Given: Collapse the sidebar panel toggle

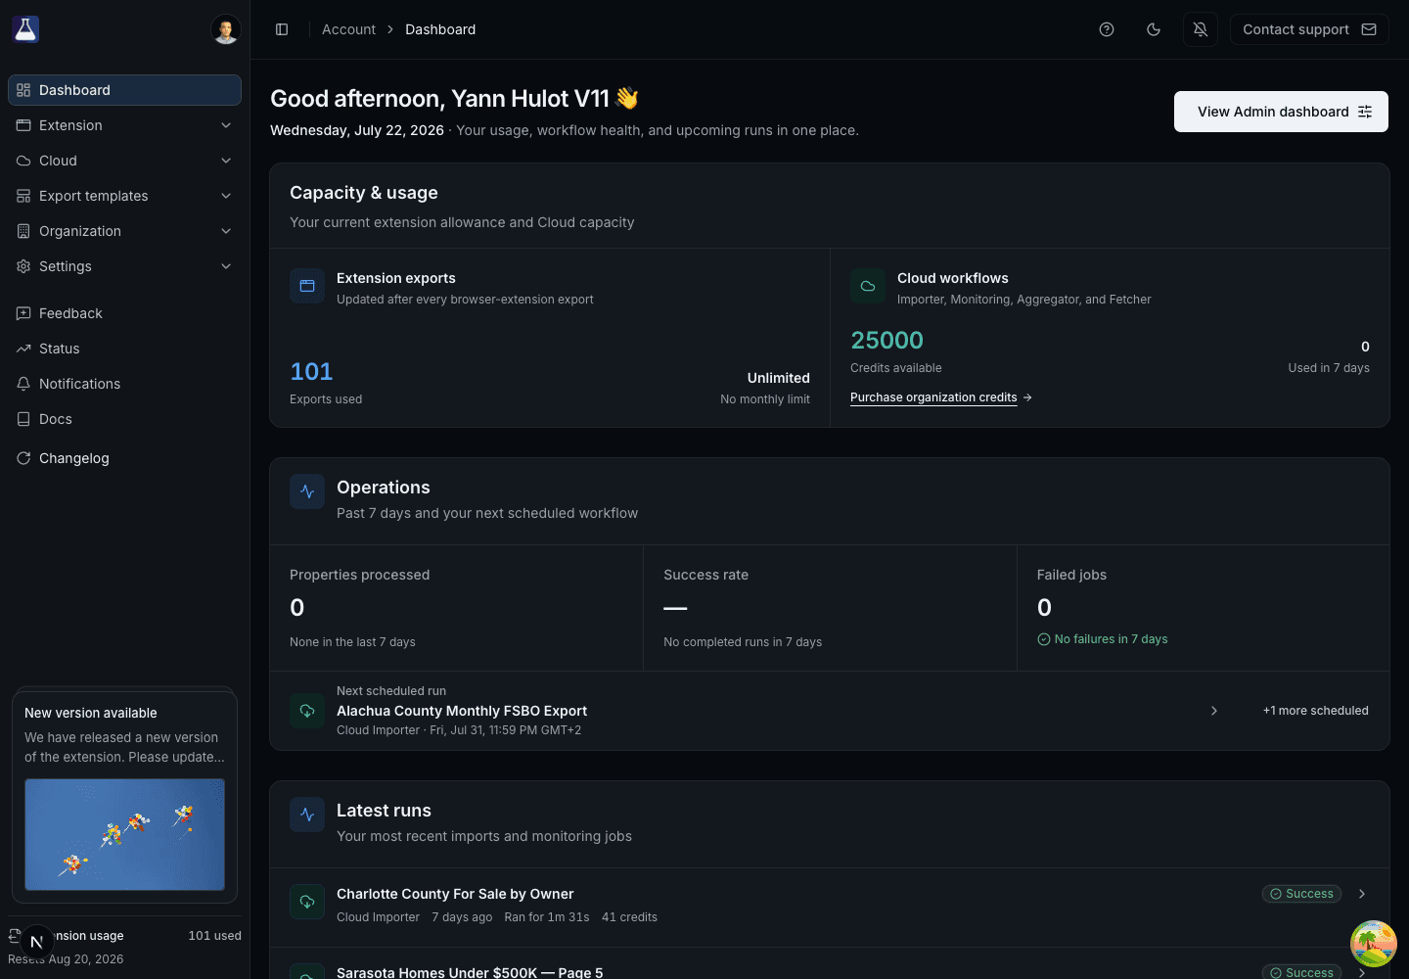Looking at the screenshot, I should [282, 29].
